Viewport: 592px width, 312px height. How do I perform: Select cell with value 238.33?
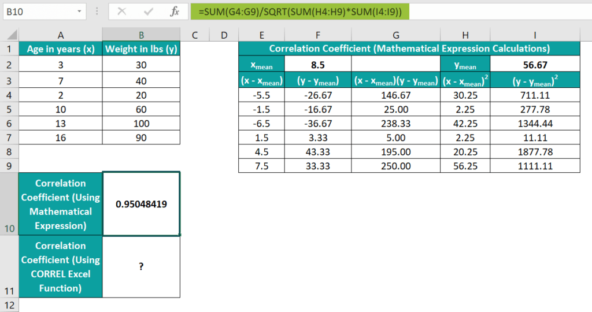click(395, 124)
